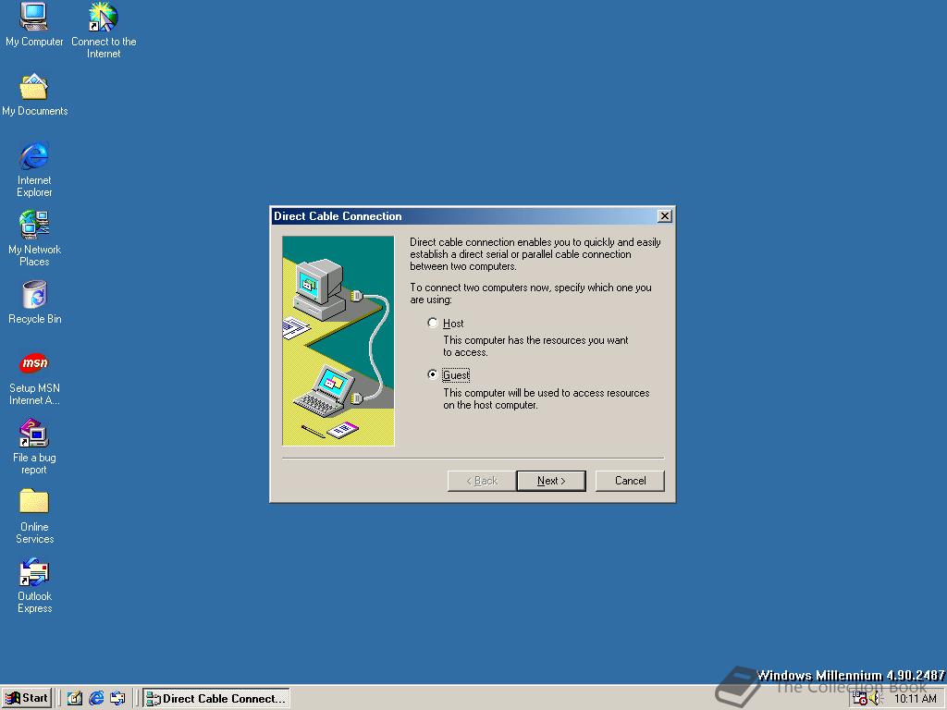Click Direct Cable Connect taskbar button
The height and width of the screenshot is (710, 947).
pos(216,699)
